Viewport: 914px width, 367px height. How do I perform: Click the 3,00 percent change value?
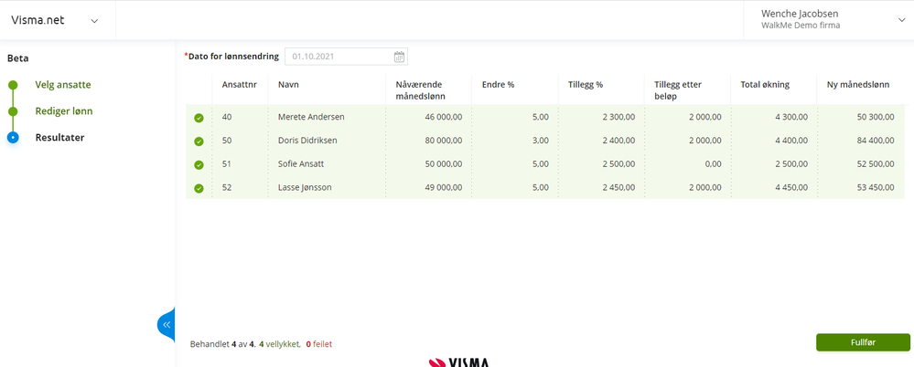(541, 141)
